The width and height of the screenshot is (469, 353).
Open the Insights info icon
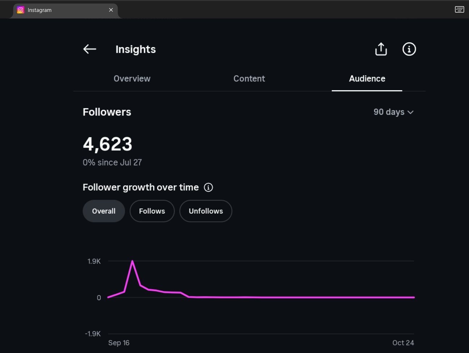[x=409, y=49]
